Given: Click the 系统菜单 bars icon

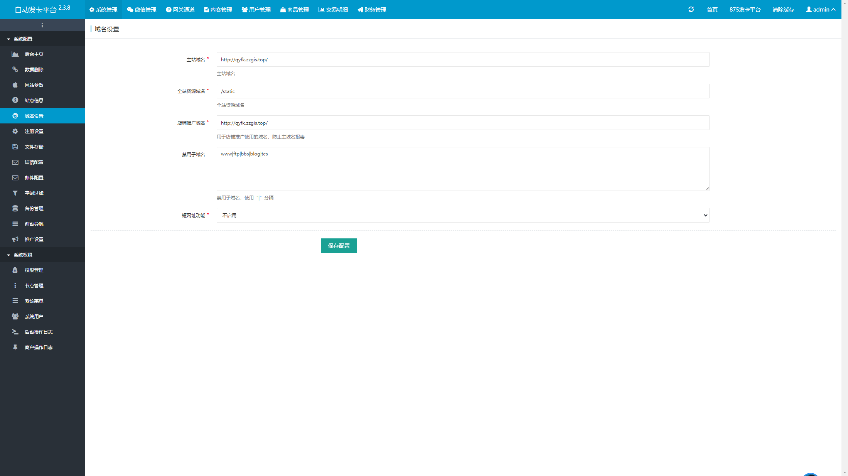Looking at the screenshot, I should (x=15, y=301).
